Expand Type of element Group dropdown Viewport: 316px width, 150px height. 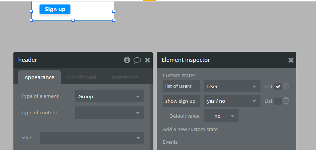[x=109, y=96]
